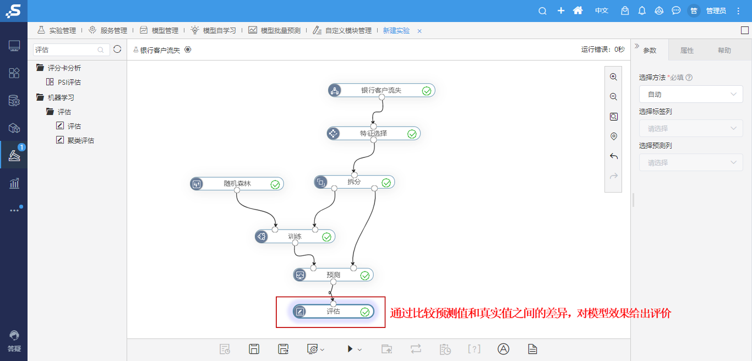
Task: Open the 模型管理 menu
Action: [159, 30]
